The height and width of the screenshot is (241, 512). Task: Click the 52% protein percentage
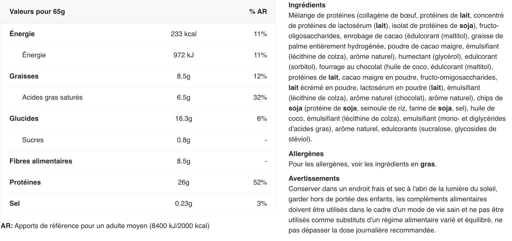(260, 182)
